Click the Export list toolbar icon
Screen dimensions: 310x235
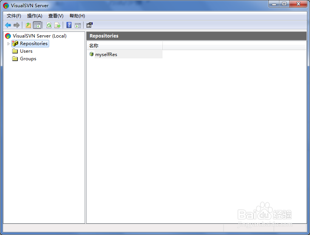(57, 25)
